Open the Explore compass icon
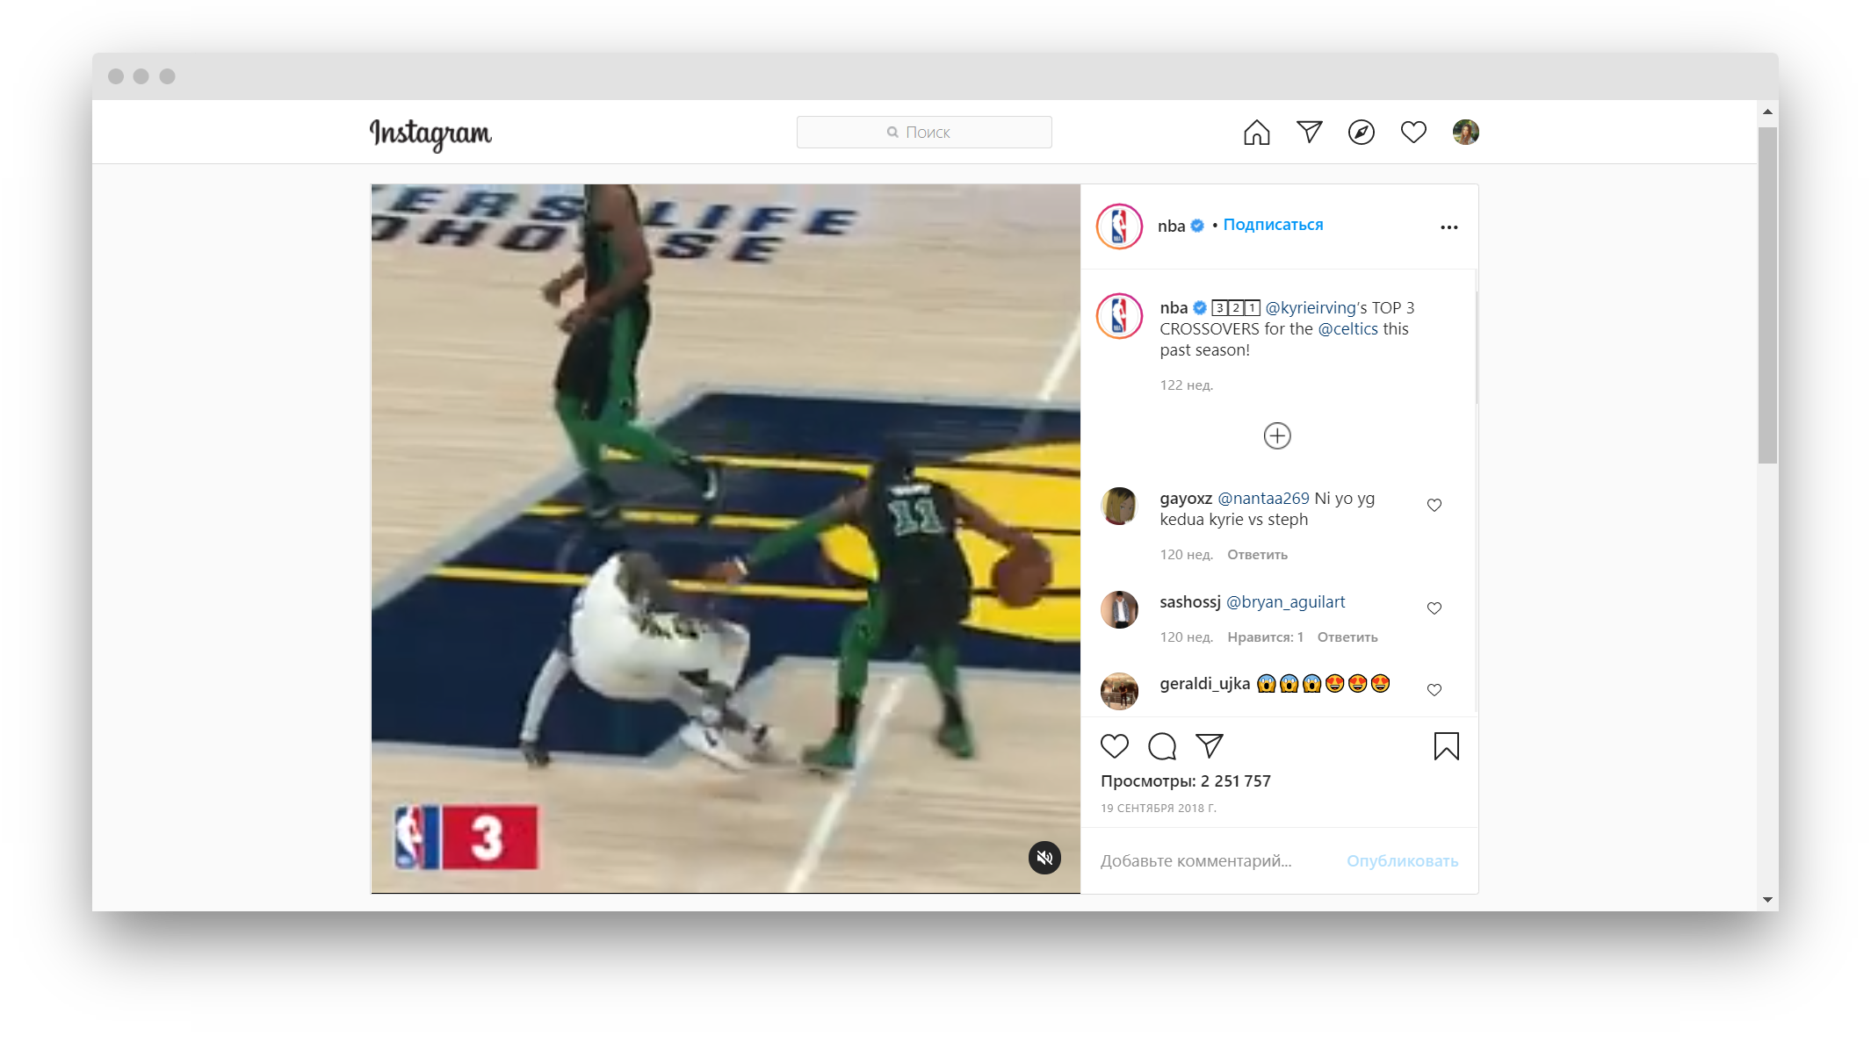1871x1043 pixels. point(1361,132)
